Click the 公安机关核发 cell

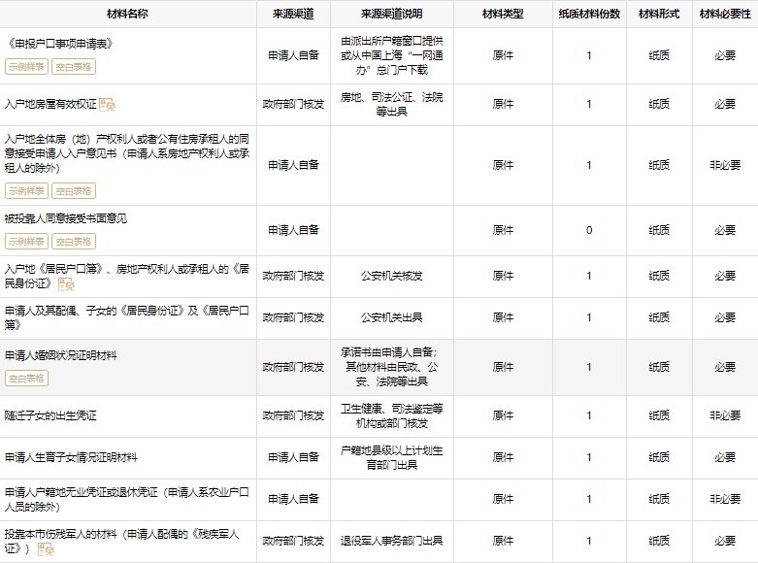pyautogui.click(x=391, y=277)
